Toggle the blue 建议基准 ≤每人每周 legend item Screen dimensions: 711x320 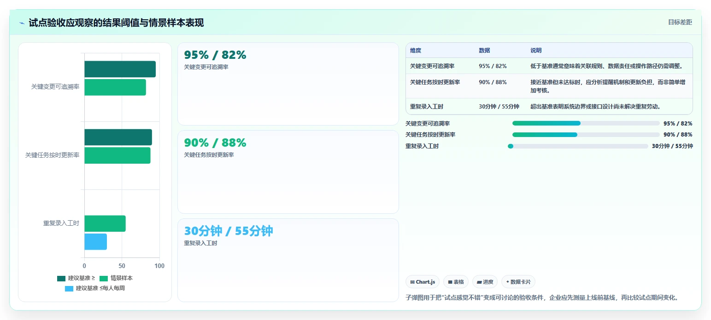pos(95,288)
